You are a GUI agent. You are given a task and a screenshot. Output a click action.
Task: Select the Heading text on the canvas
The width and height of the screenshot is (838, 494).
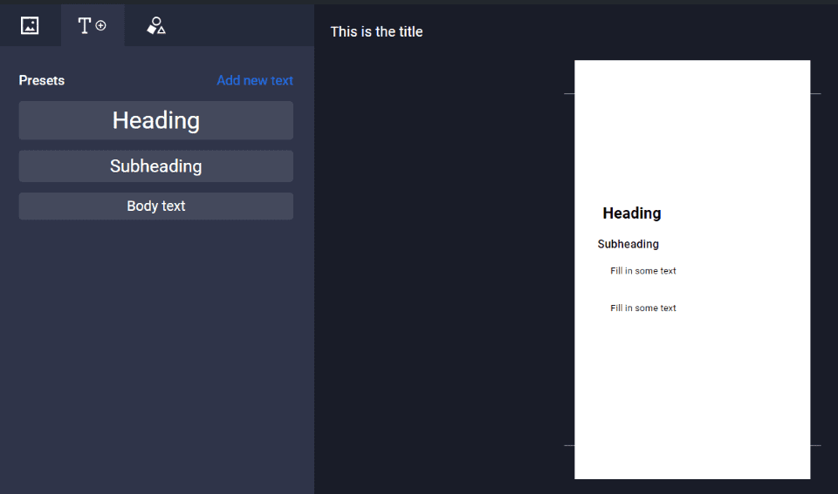[x=632, y=213]
